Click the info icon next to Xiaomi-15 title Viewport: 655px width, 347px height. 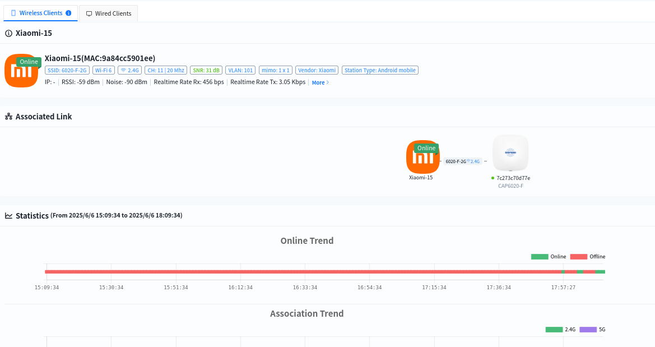[8, 34]
